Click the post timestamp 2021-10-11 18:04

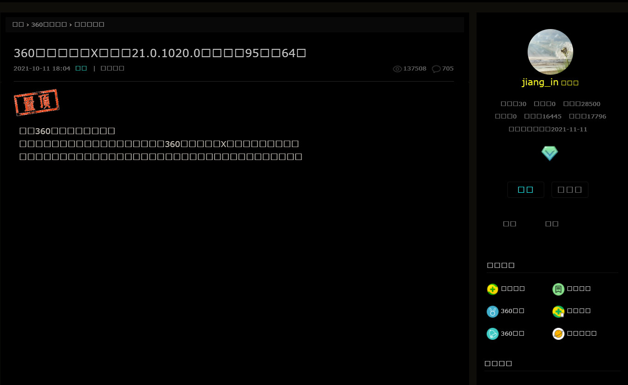pyautogui.click(x=42, y=68)
